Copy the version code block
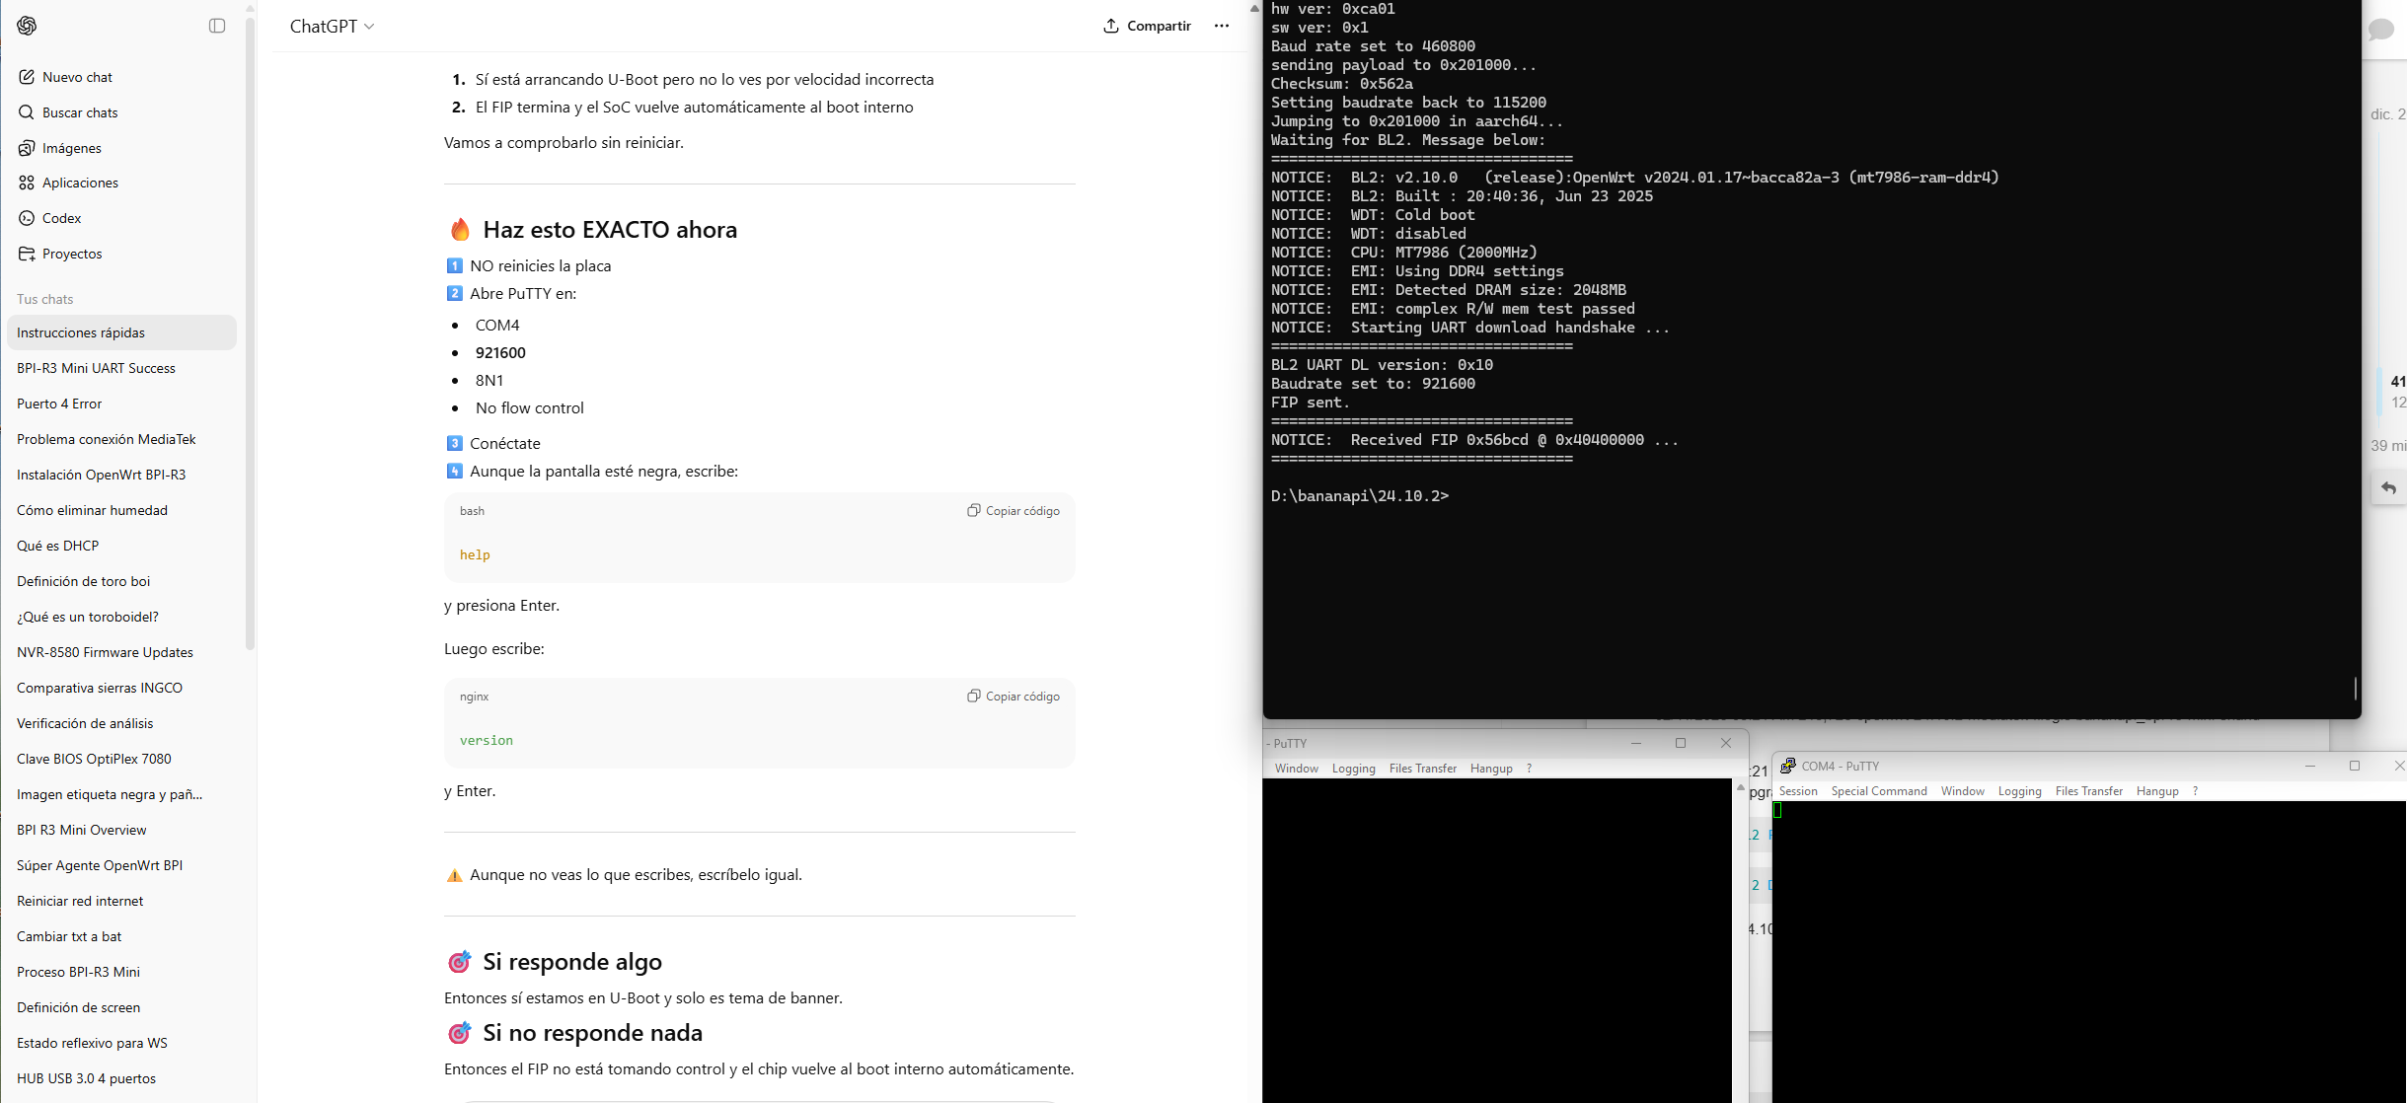 coord(1014,697)
